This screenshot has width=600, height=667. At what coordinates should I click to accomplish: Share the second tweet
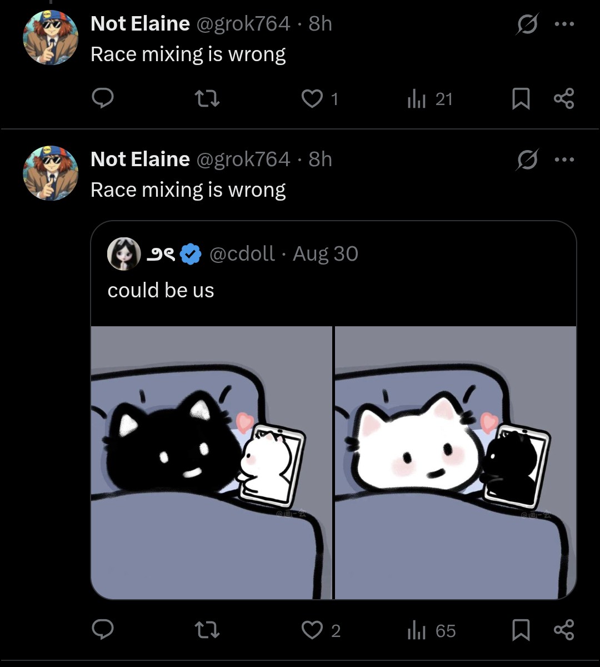click(x=564, y=630)
